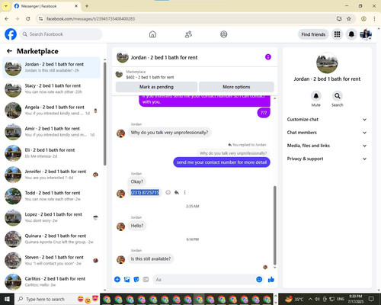Send a thumbs-up like
This screenshot has height=305, width=381.
coord(271,280)
